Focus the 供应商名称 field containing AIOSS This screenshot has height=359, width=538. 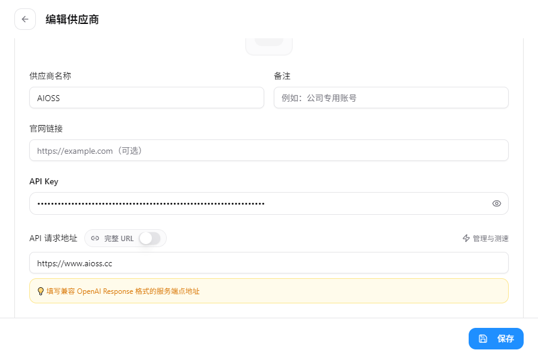(x=146, y=98)
